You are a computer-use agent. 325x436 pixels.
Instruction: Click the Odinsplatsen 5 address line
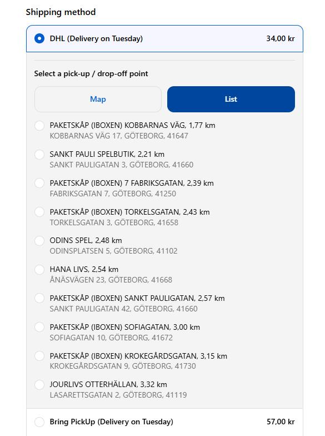pos(113,251)
